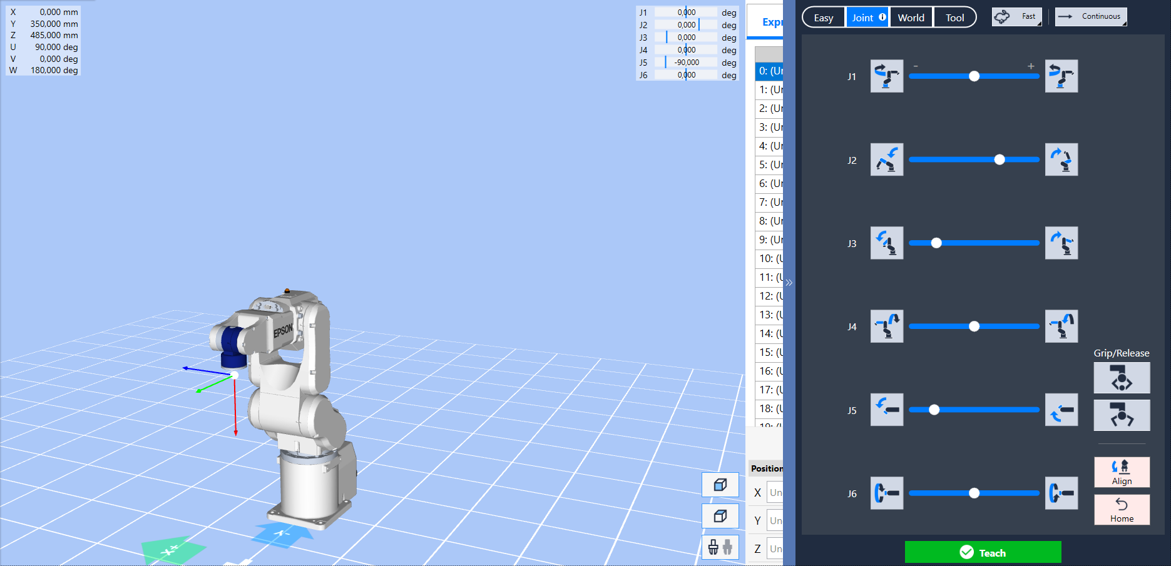The width and height of the screenshot is (1171, 566).
Task: Jog J3 negative direction button
Action: [886, 243]
